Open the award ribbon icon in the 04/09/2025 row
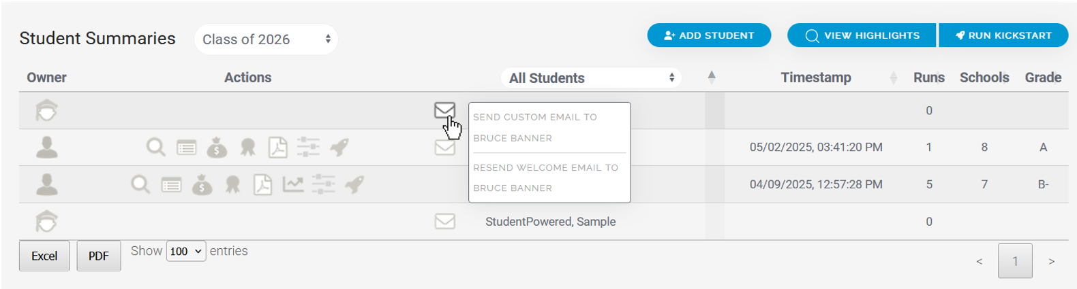The width and height of the screenshot is (1077, 289). tap(233, 184)
